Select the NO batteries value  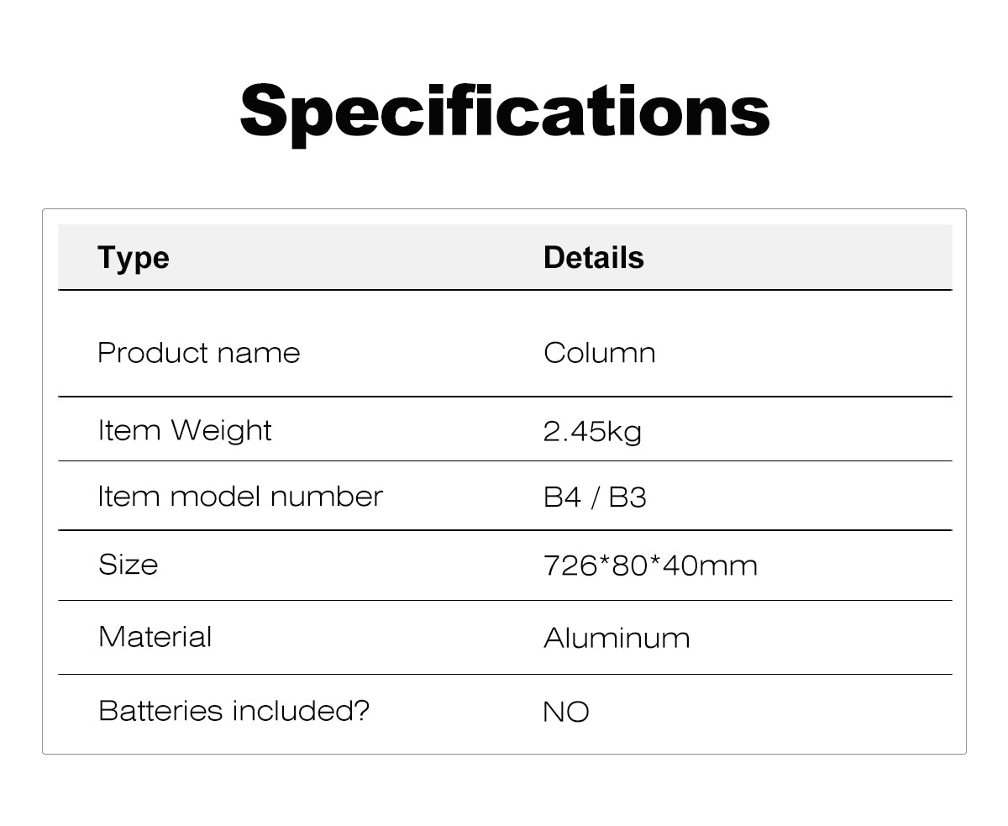[x=566, y=713]
